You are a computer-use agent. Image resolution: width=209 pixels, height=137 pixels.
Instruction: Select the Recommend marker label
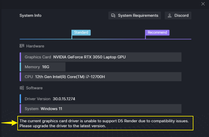pos(157,33)
